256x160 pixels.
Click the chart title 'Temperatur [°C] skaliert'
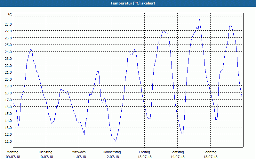tap(133, 3)
